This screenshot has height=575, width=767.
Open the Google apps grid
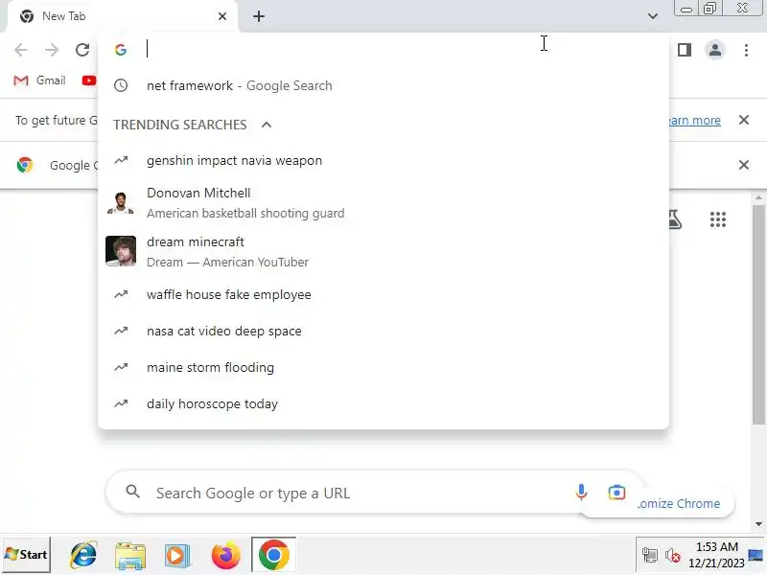(x=717, y=219)
